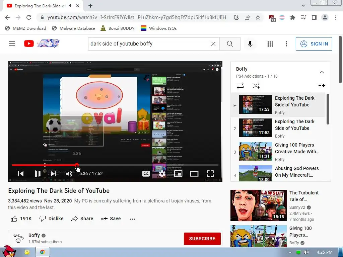Open Malware Database bookmark
Image resolution: width=343 pixels, height=257 pixels.
(x=73, y=28)
